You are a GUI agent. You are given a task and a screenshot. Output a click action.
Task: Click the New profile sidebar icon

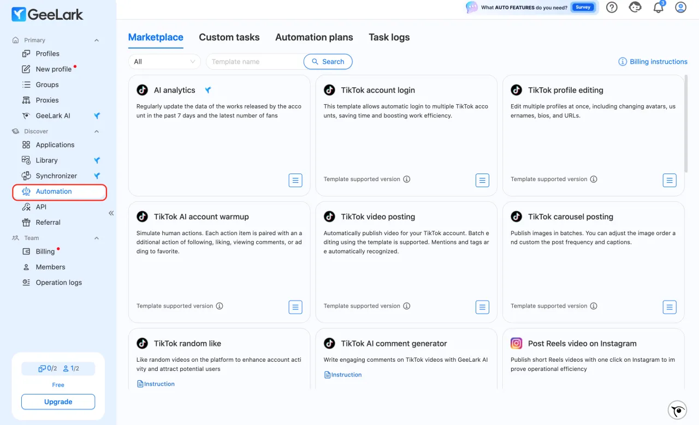click(x=26, y=69)
